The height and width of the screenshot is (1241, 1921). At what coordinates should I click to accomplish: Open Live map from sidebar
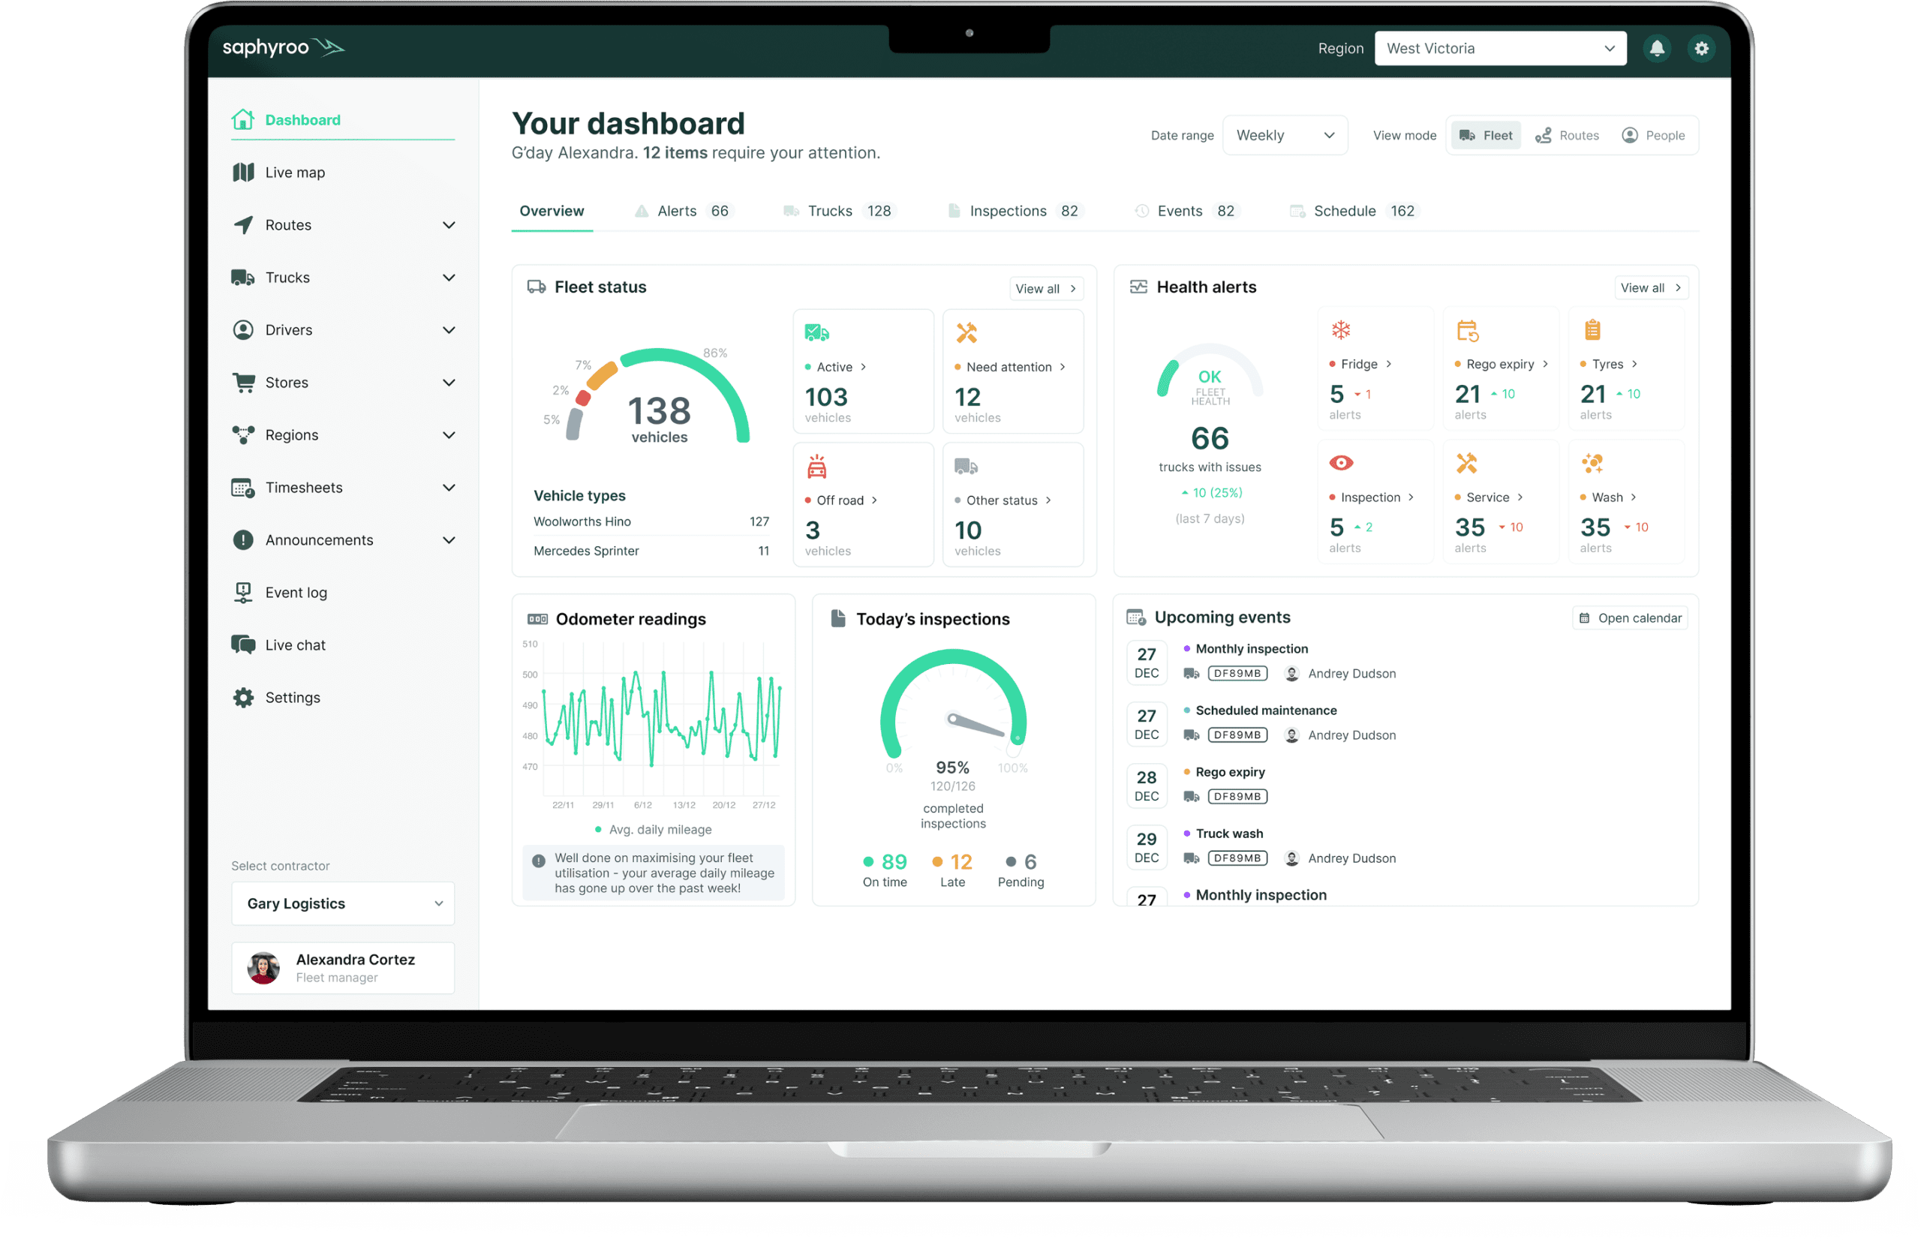tap(294, 173)
